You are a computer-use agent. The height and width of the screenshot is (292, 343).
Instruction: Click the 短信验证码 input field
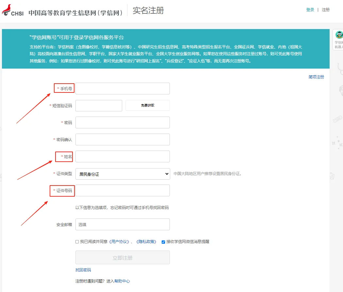tap(99, 105)
